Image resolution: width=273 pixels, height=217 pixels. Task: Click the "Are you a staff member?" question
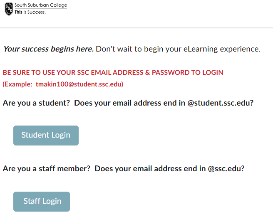46,169
